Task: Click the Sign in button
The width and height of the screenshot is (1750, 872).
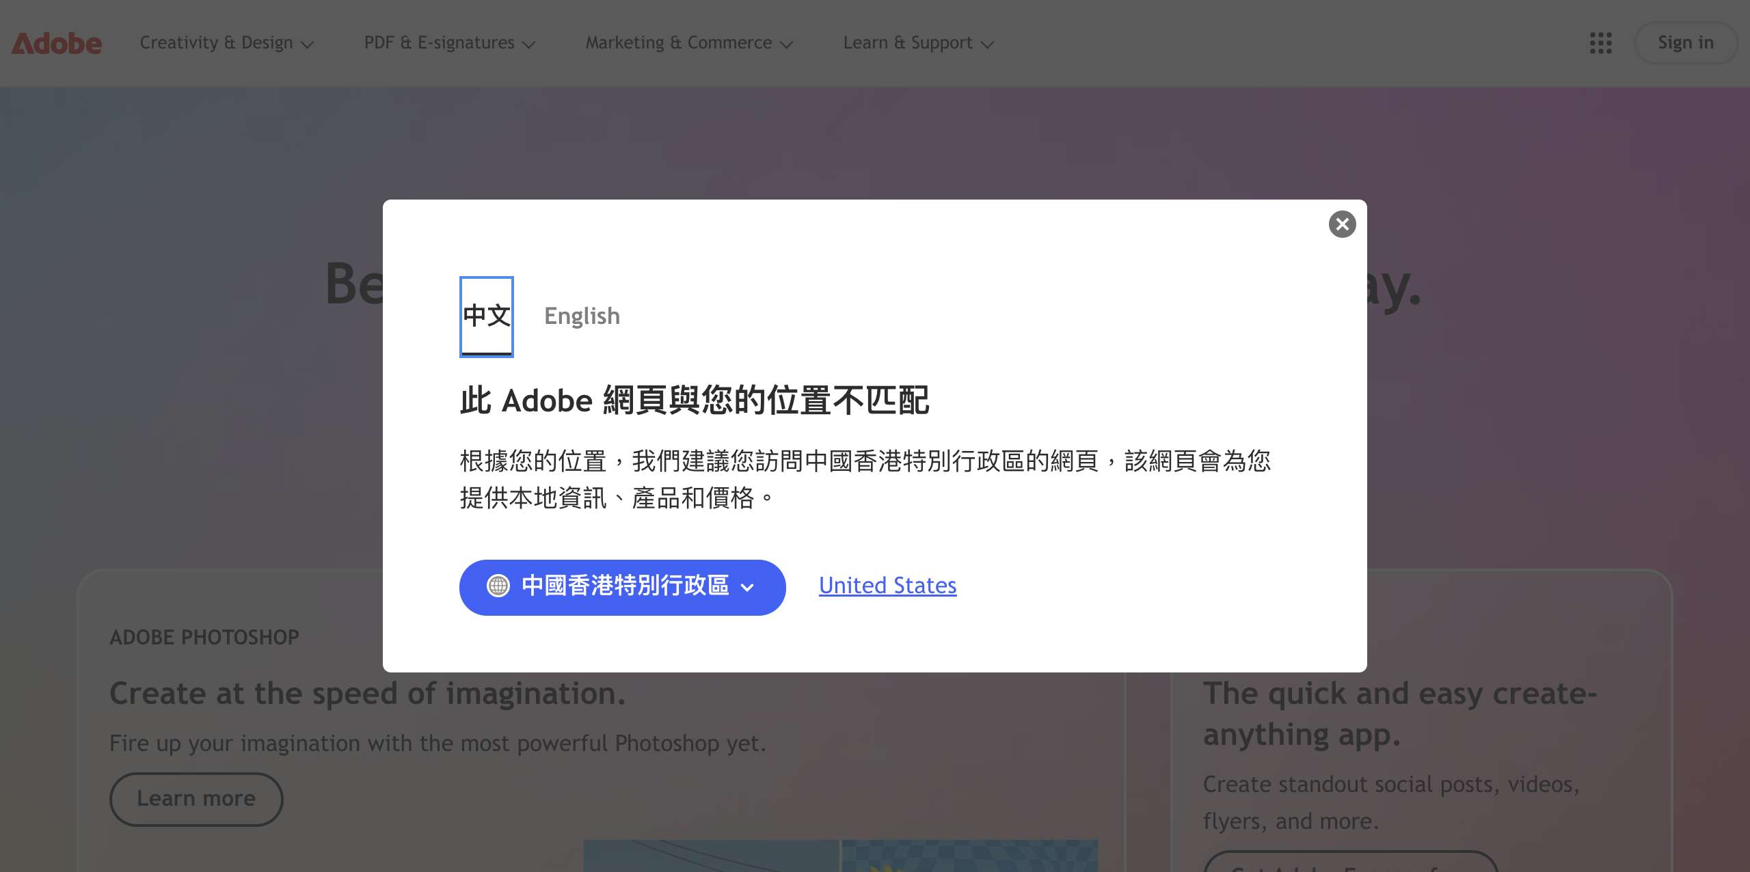Action: click(x=1686, y=43)
